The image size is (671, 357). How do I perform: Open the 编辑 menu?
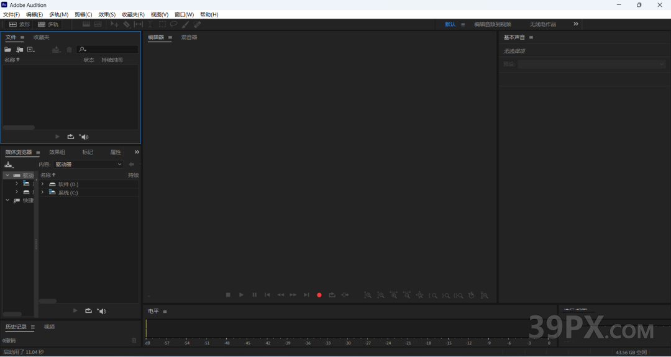pyautogui.click(x=35, y=14)
